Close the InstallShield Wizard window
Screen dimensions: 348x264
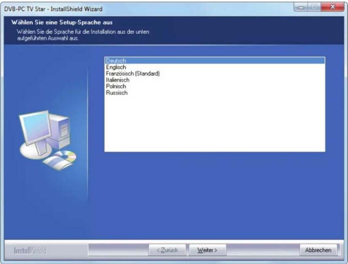point(332,7)
